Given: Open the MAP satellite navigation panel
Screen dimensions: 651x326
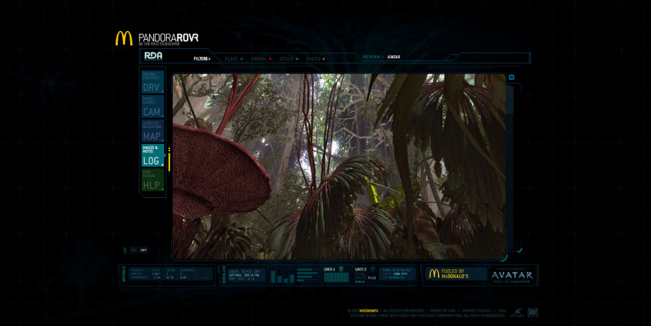Looking at the screenshot, I should (x=152, y=131).
